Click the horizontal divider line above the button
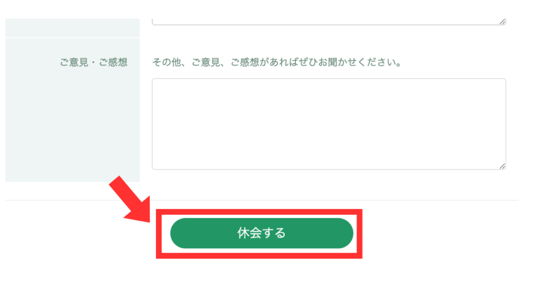Screen dimensions: 538x282 (x=262, y=200)
